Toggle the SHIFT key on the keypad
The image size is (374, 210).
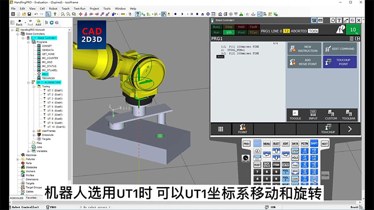pos(314,143)
